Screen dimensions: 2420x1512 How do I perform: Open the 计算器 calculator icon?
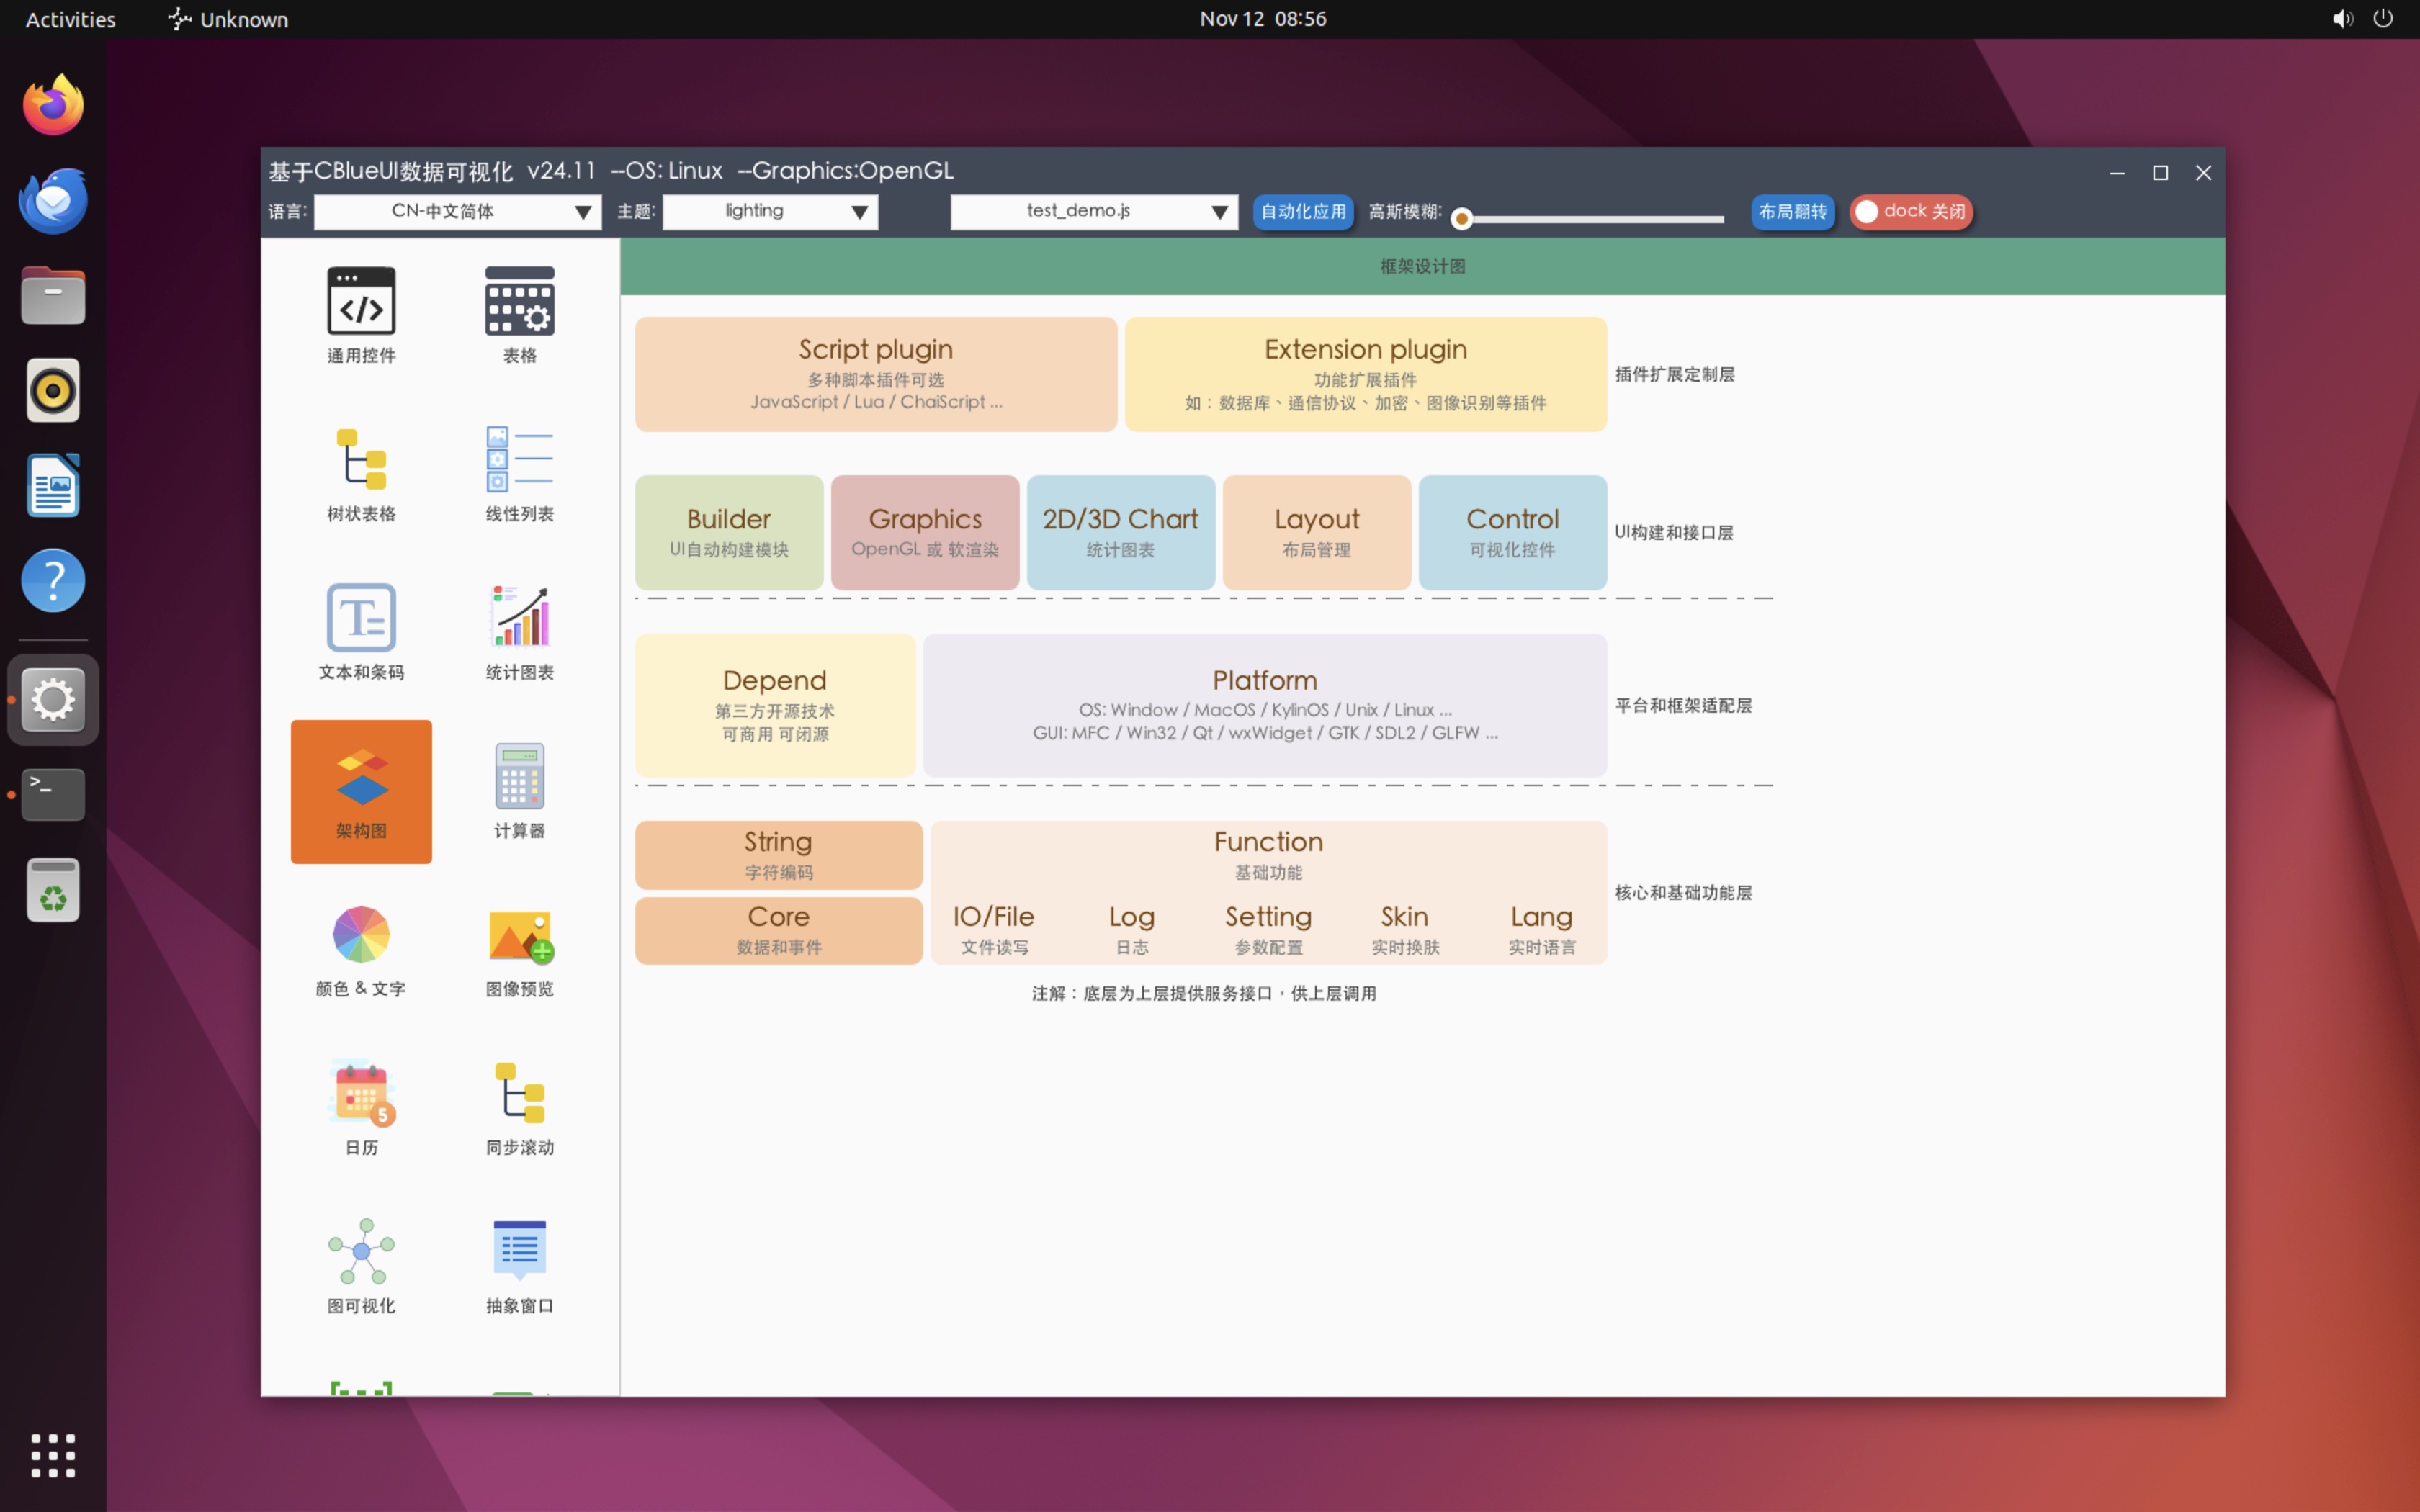pos(519,776)
